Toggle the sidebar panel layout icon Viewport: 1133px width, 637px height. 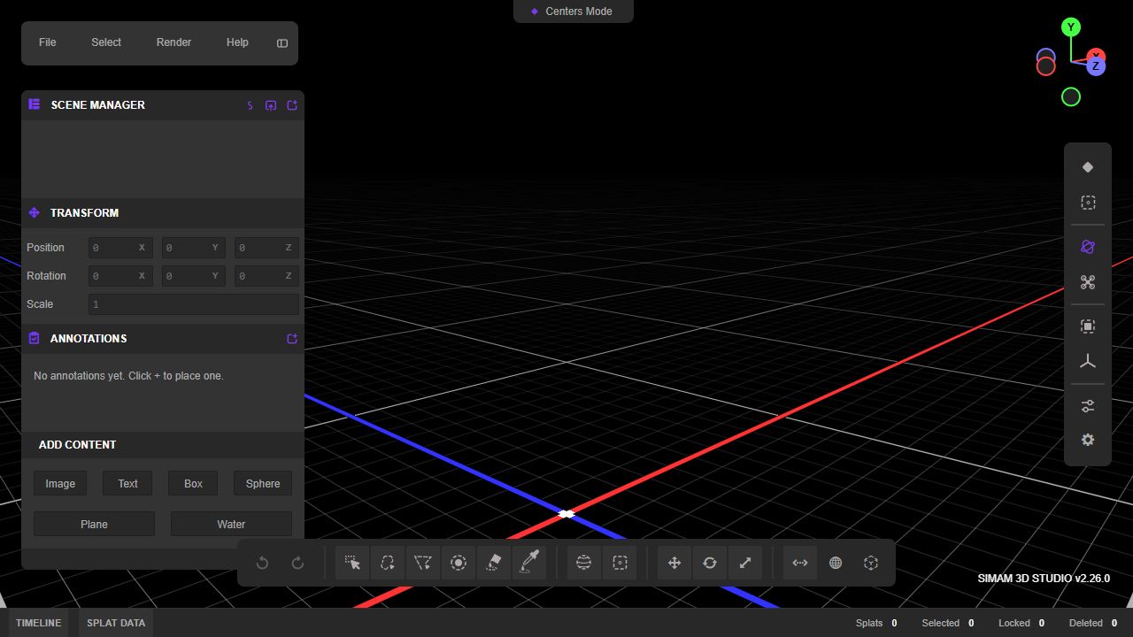(x=282, y=43)
